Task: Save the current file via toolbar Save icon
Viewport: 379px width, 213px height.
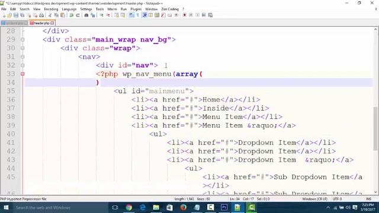Action: click(16, 15)
